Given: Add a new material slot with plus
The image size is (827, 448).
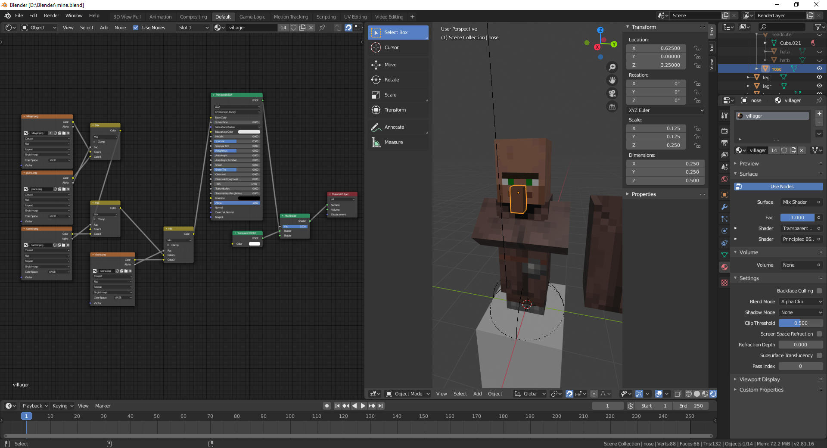Looking at the screenshot, I should 819,114.
